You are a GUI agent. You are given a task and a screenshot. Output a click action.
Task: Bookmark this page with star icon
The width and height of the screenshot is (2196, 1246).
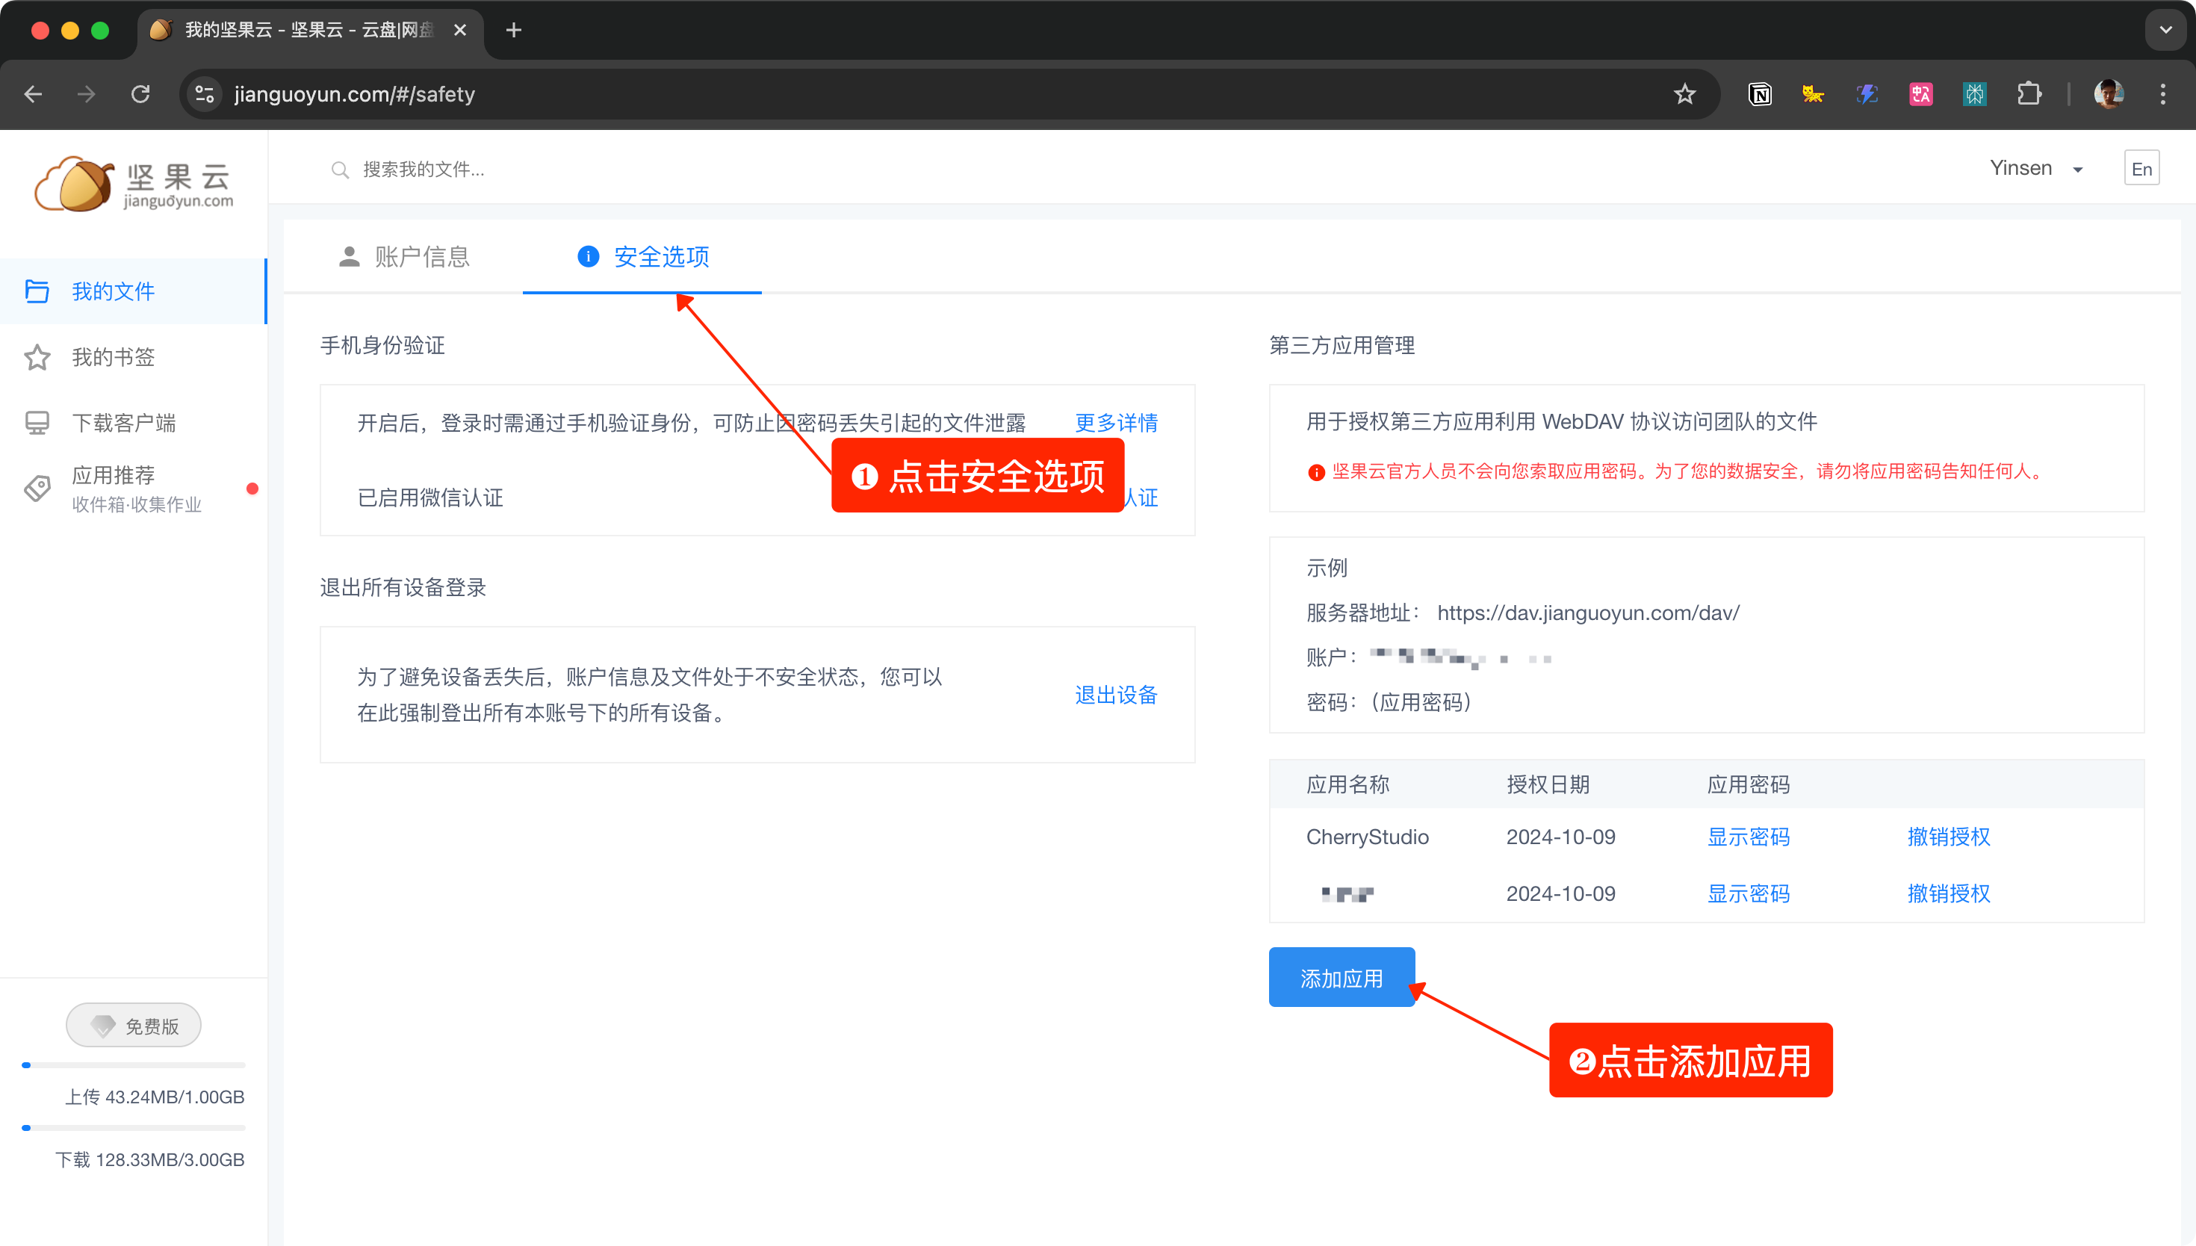click(1684, 94)
